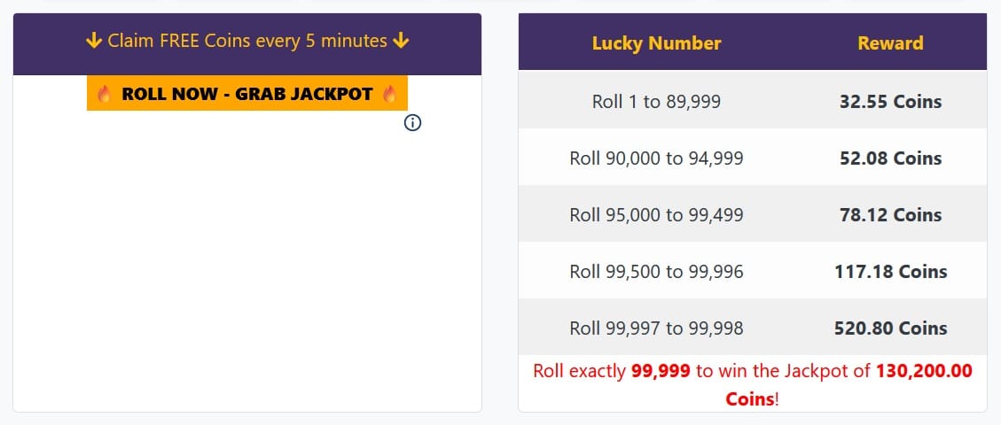Click the 117.18 Coins reward cell
Viewport: 1001px width, 425px height.
(890, 272)
